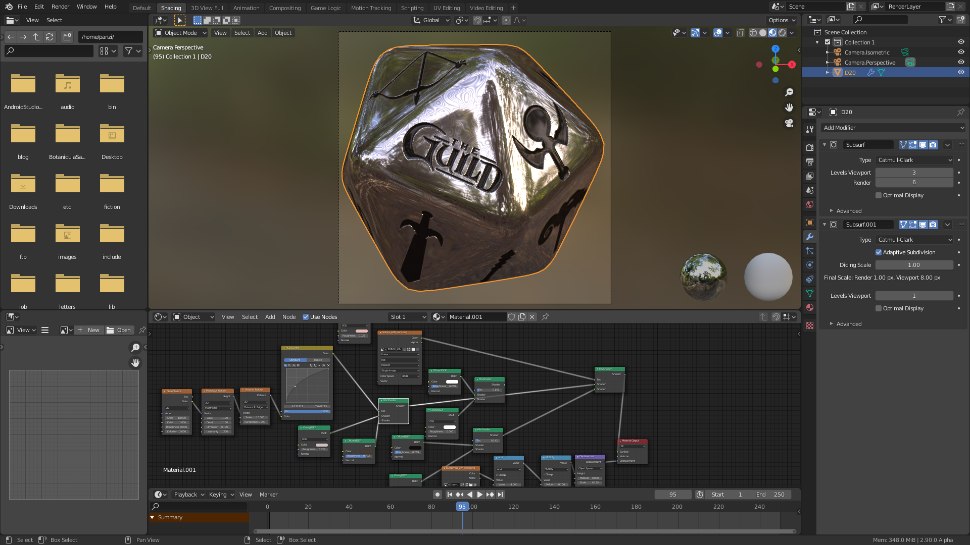
Task: Unlink Material.001 with the X icon
Action: pos(532,317)
